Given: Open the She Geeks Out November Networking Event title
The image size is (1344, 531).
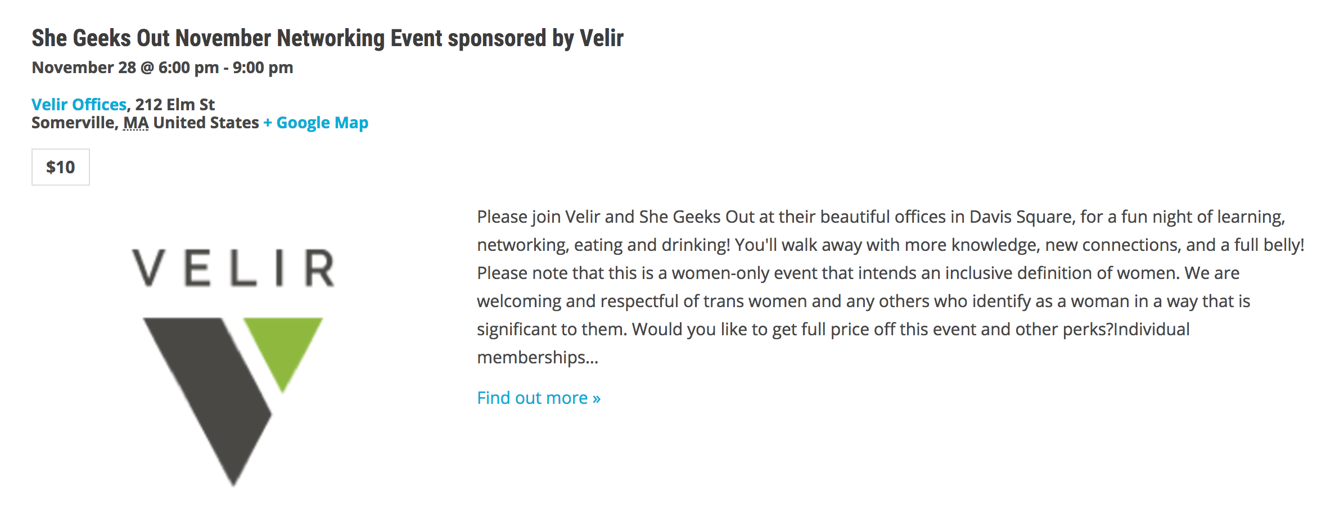Looking at the screenshot, I should 327,38.
